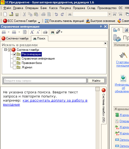Click the redo arrow icon
This screenshot has height=149, width=129.
tap(62, 14)
